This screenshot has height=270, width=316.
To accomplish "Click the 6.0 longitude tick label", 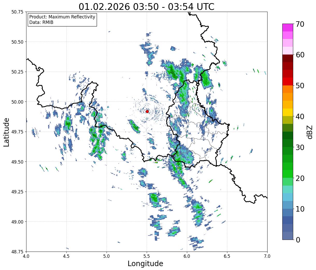I will tap(187, 256).
